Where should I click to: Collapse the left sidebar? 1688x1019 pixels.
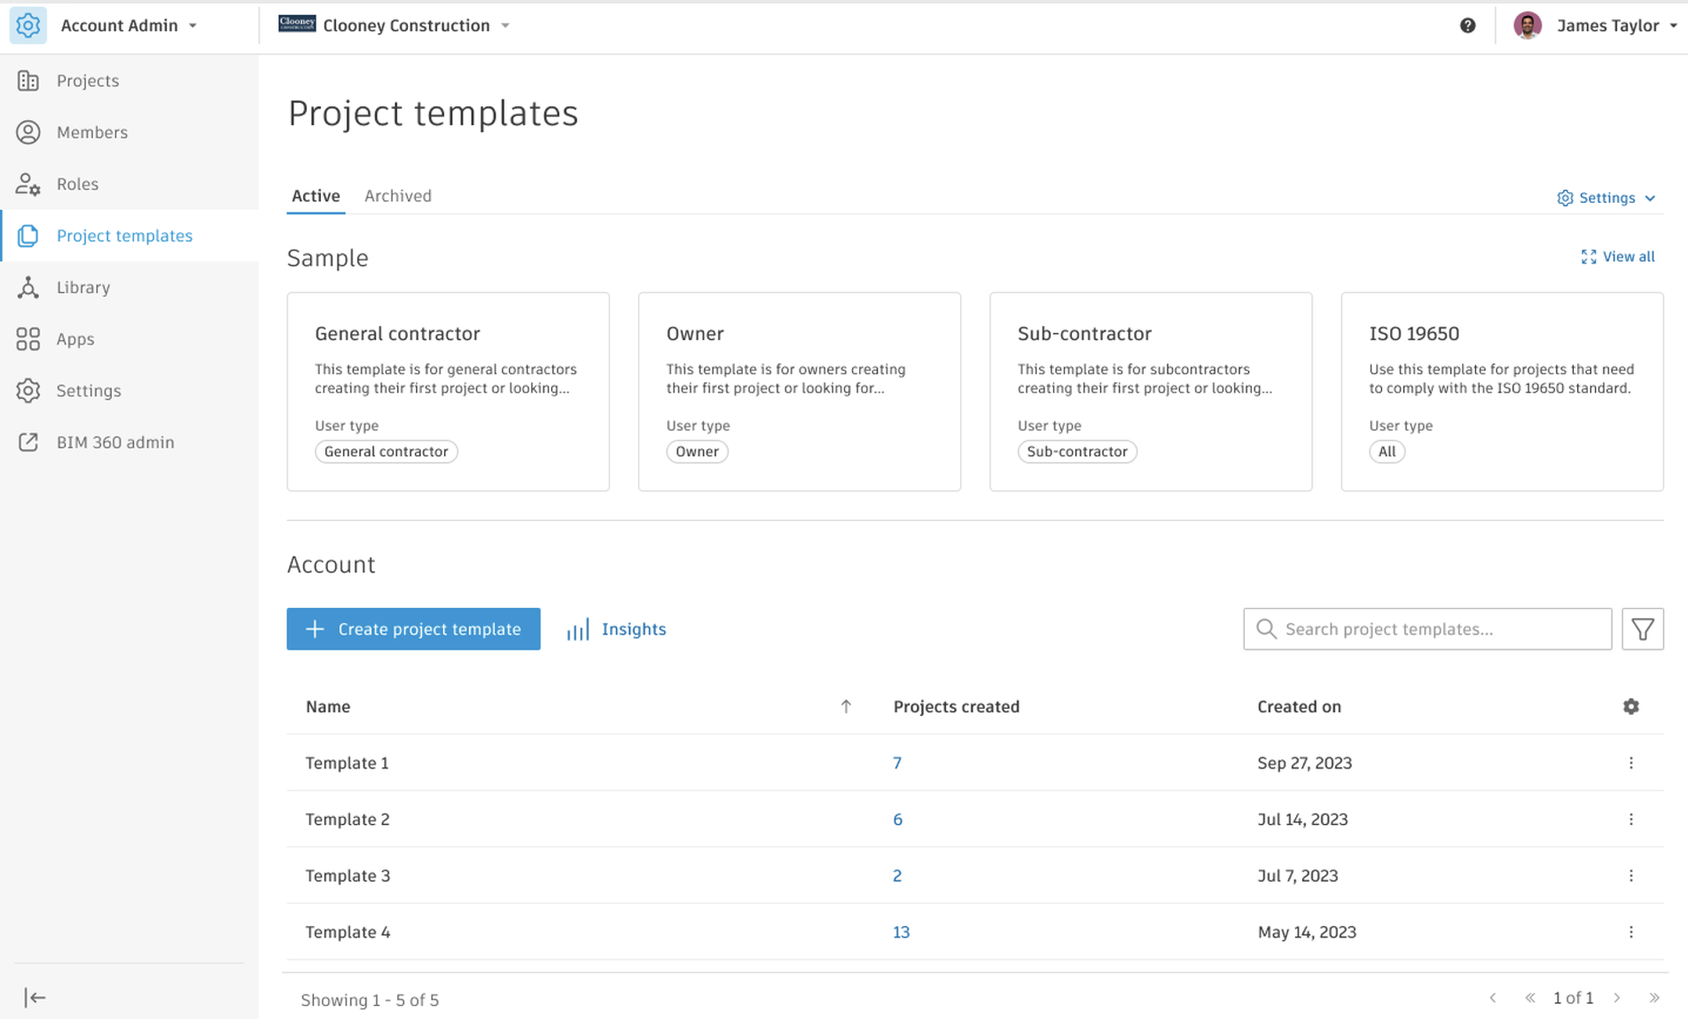[35, 997]
